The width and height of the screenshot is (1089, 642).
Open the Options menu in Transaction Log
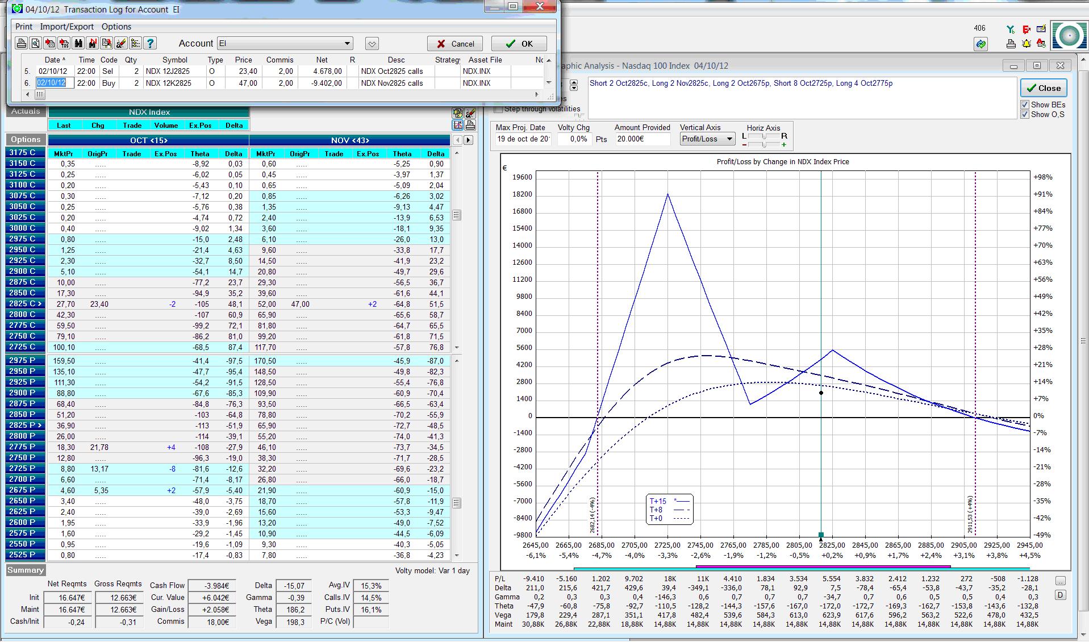click(x=116, y=27)
